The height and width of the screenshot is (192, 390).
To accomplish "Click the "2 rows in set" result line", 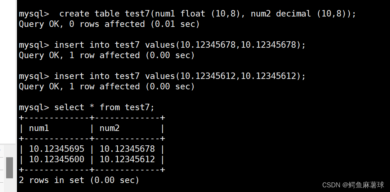I will point(79,180).
